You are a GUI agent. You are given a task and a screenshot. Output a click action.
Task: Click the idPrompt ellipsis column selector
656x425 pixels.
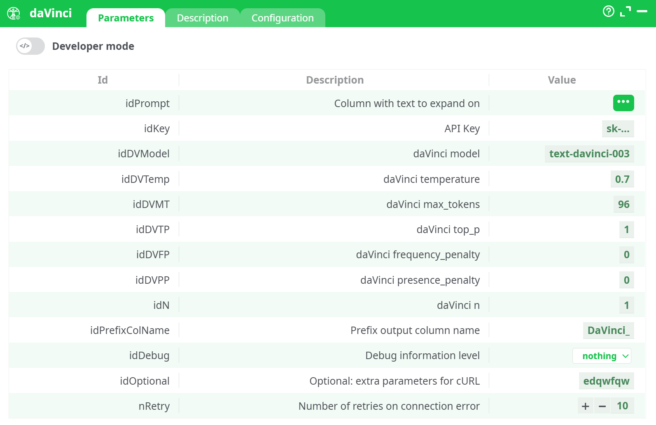pos(623,103)
